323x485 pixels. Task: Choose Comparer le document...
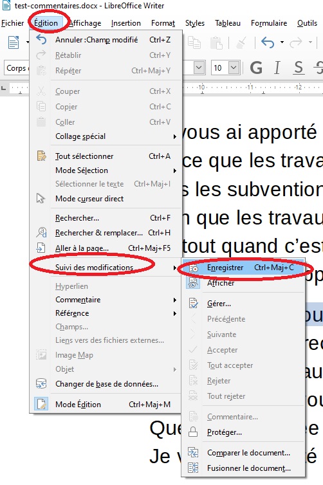243,453
